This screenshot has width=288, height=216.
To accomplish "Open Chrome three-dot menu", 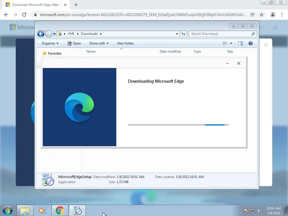I will tap(282, 15).
